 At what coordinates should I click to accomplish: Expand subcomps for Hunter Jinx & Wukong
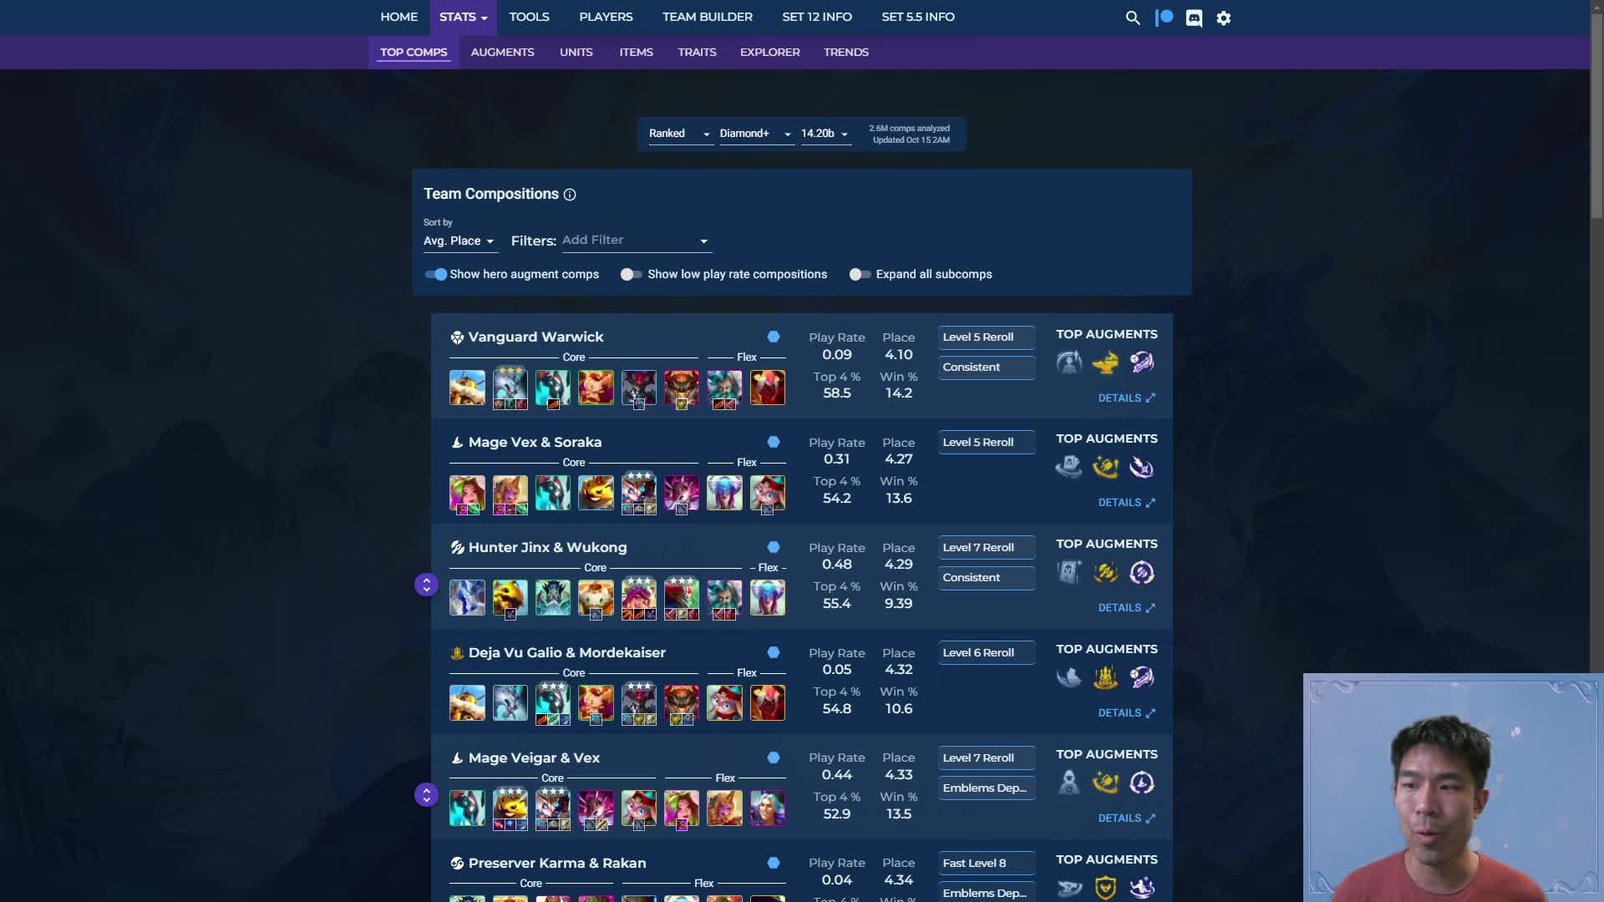point(426,585)
